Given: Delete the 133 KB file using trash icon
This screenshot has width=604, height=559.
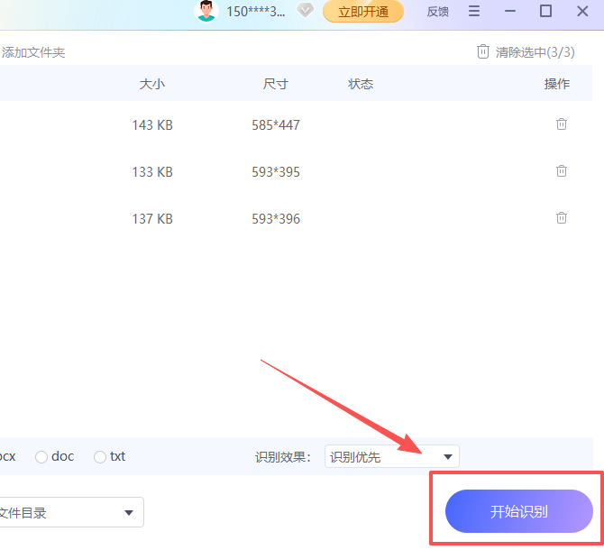Looking at the screenshot, I should click(562, 171).
